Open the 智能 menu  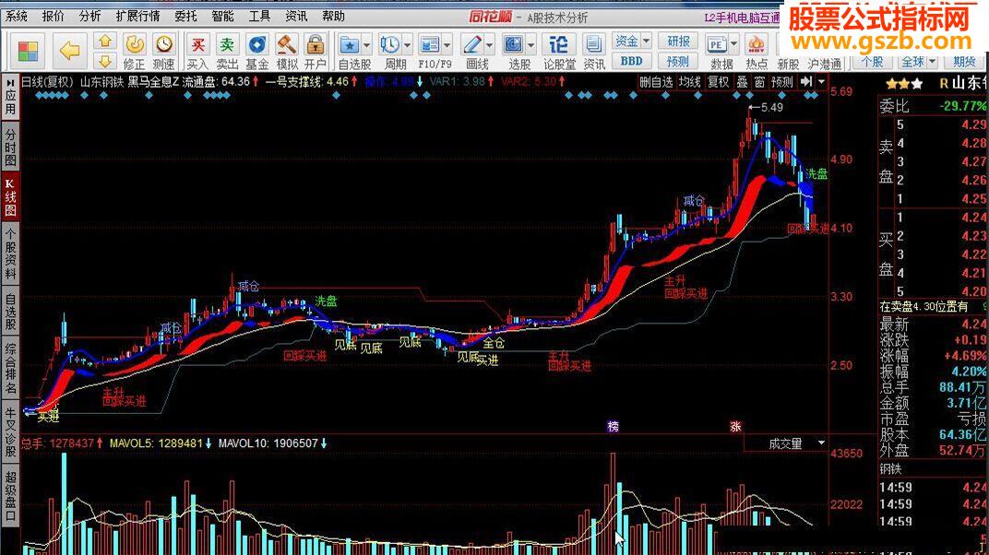click(x=222, y=16)
